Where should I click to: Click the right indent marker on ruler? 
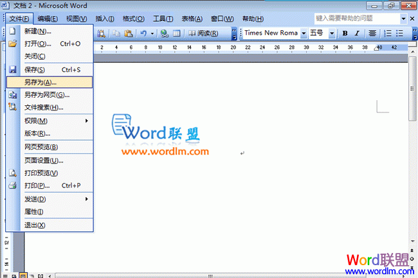tap(376, 48)
